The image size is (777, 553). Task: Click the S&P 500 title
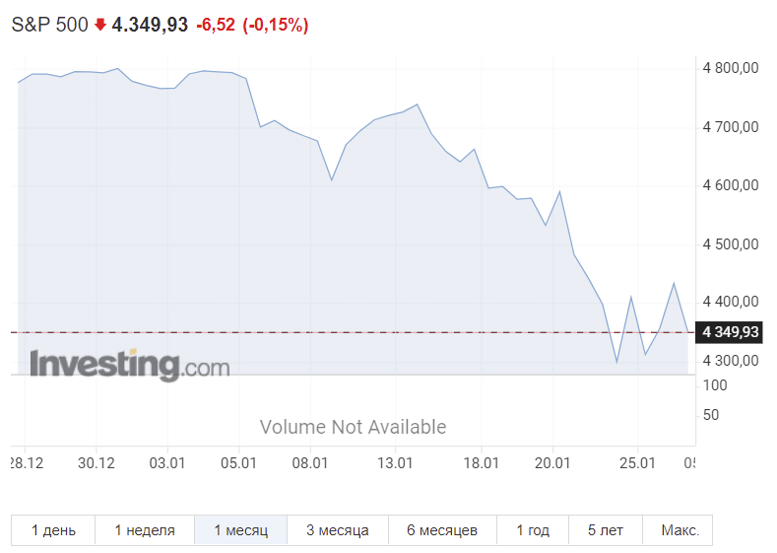tap(49, 25)
